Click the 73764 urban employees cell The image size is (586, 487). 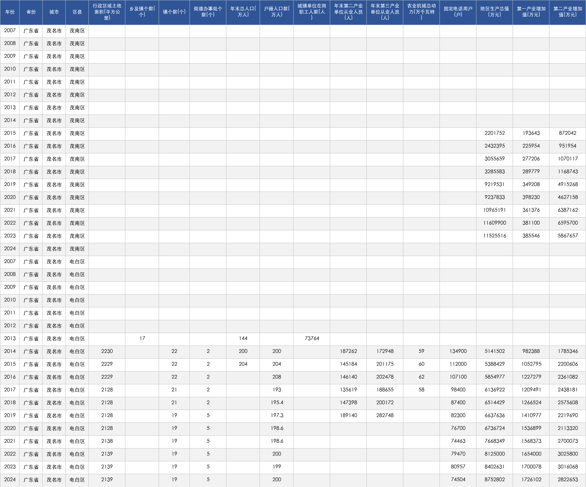(x=312, y=338)
